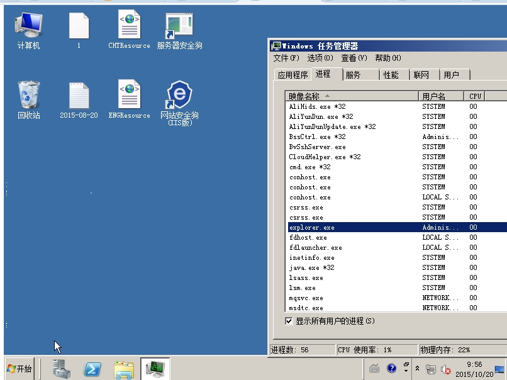Select the 回收站 recycle bin icon
Viewport: 507px width, 380px height.
28,99
